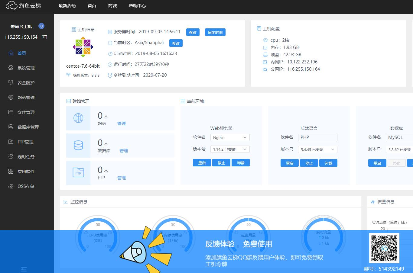This screenshot has height=273, width=413.
Task: Stop the Nginx web server with 停止
Action: coord(221,163)
